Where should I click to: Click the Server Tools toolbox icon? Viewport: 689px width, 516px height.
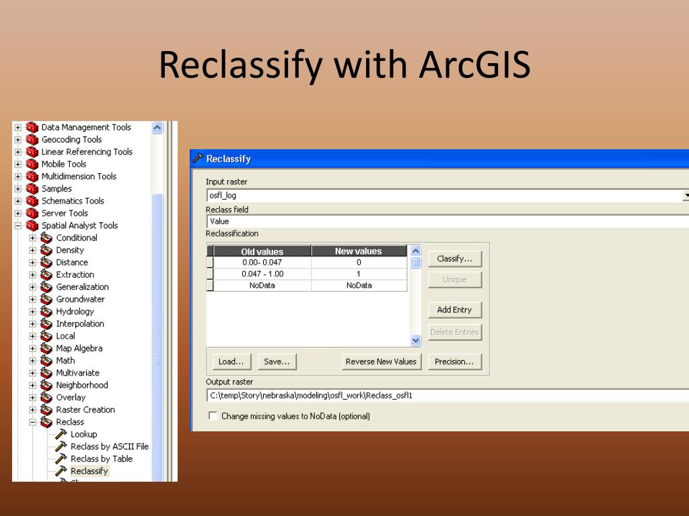(32, 213)
